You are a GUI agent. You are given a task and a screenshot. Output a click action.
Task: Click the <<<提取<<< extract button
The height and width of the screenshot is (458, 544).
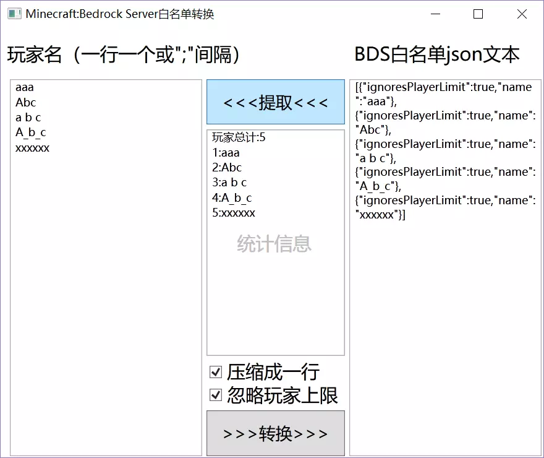point(276,102)
